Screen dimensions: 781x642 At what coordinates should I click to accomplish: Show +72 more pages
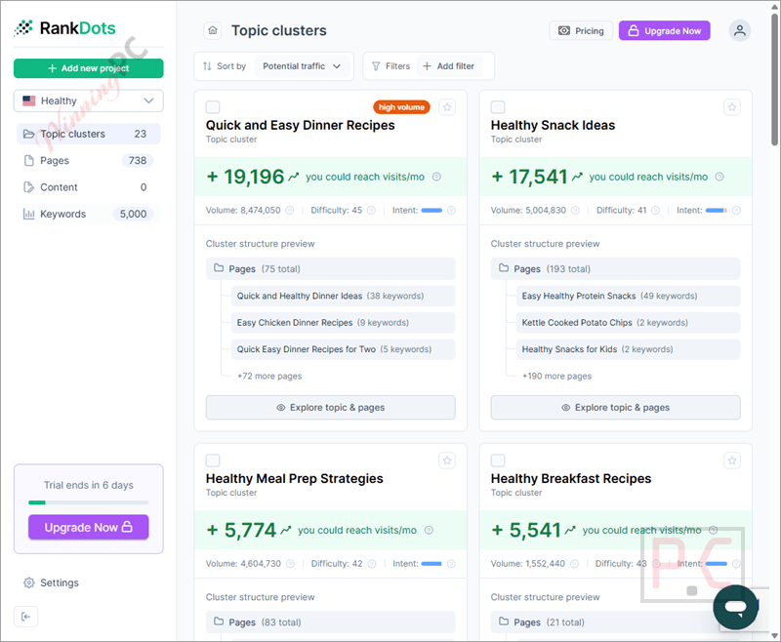(x=269, y=377)
